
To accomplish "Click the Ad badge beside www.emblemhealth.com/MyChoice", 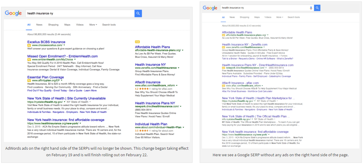I will [x=29, y=59].
